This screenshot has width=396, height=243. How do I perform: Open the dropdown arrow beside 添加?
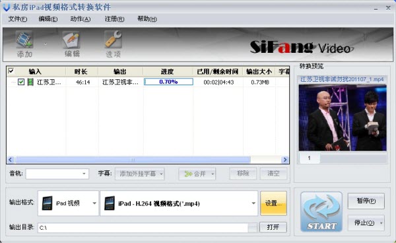pos(46,44)
